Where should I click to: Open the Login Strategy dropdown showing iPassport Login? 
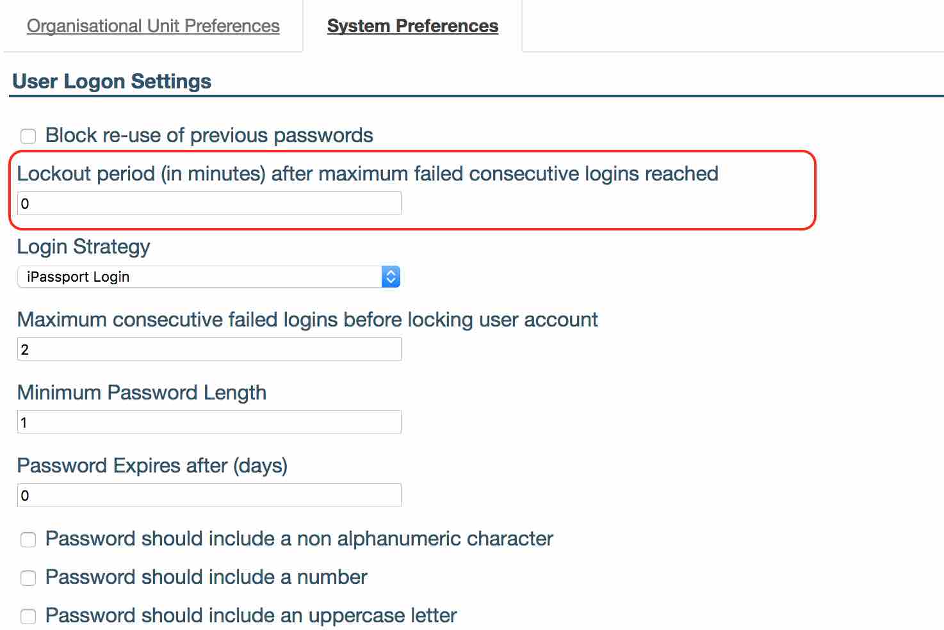click(x=200, y=277)
